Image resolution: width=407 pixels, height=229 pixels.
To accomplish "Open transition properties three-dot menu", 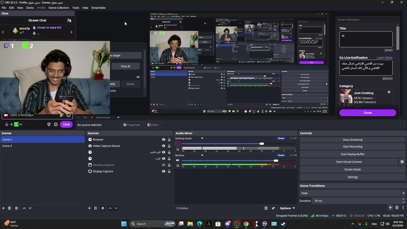I will 403,208.
